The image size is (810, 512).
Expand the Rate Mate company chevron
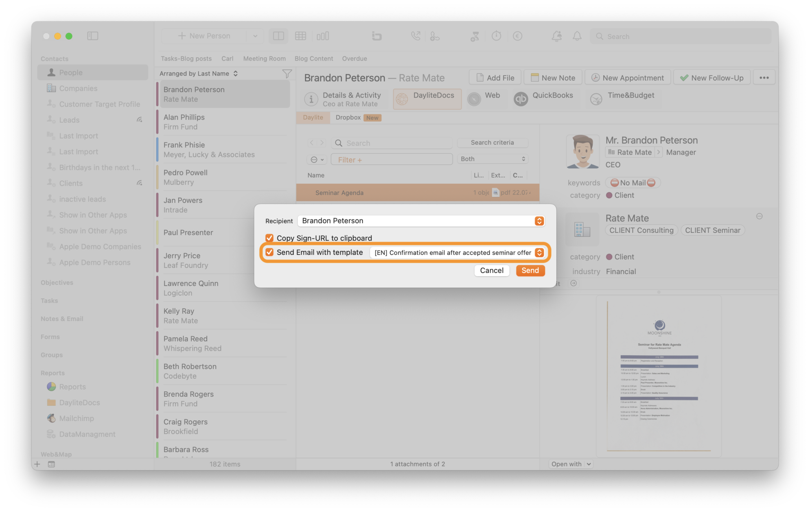(x=658, y=152)
